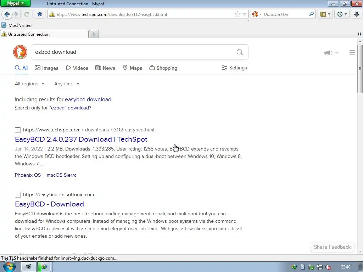Open a new tab with plus button
Image resolution: width=363 pixels, height=272 pixels.
(x=94, y=34)
